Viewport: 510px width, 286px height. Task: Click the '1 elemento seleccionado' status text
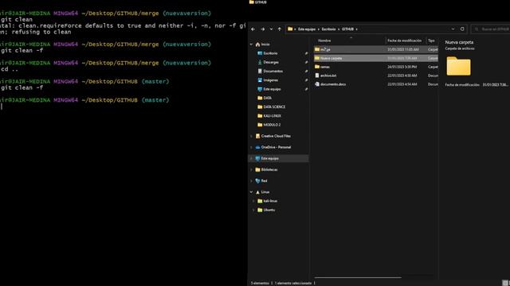point(293,283)
